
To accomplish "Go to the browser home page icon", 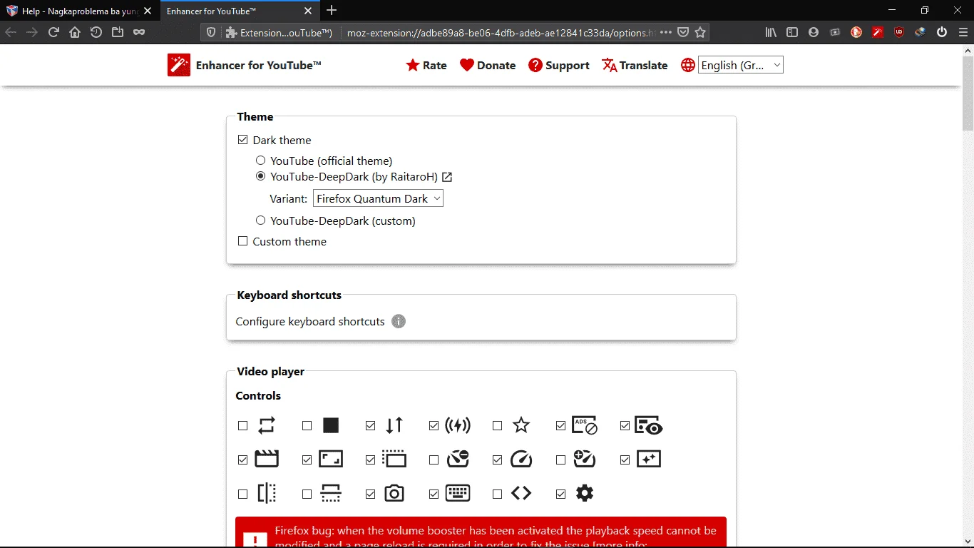I will coord(75,32).
